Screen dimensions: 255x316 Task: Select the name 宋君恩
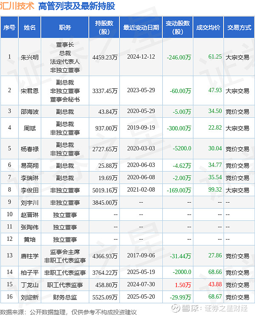click(x=30, y=91)
